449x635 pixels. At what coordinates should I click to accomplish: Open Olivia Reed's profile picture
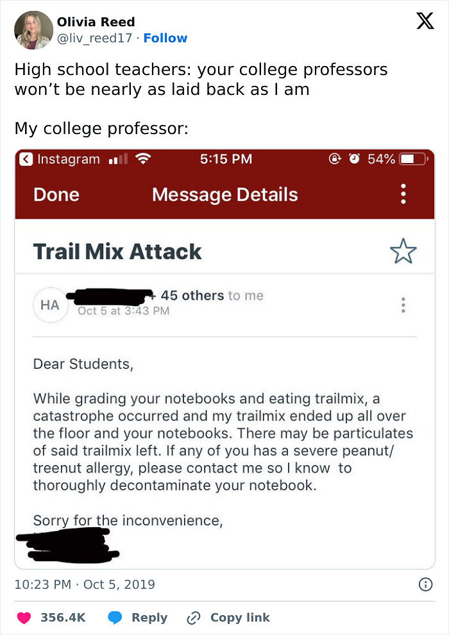point(33,30)
